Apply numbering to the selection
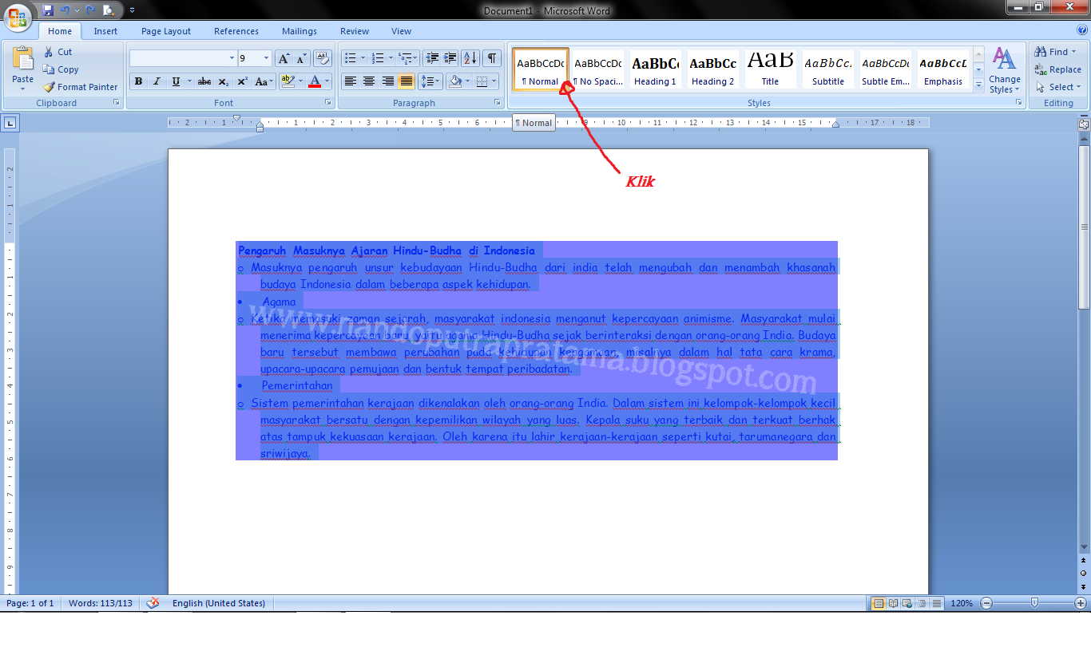The image size is (1091, 651). pyautogui.click(x=378, y=58)
